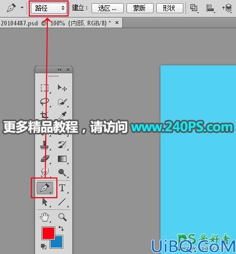Select the Move tool
Screen dimensions: 236x254
point(62,88)
